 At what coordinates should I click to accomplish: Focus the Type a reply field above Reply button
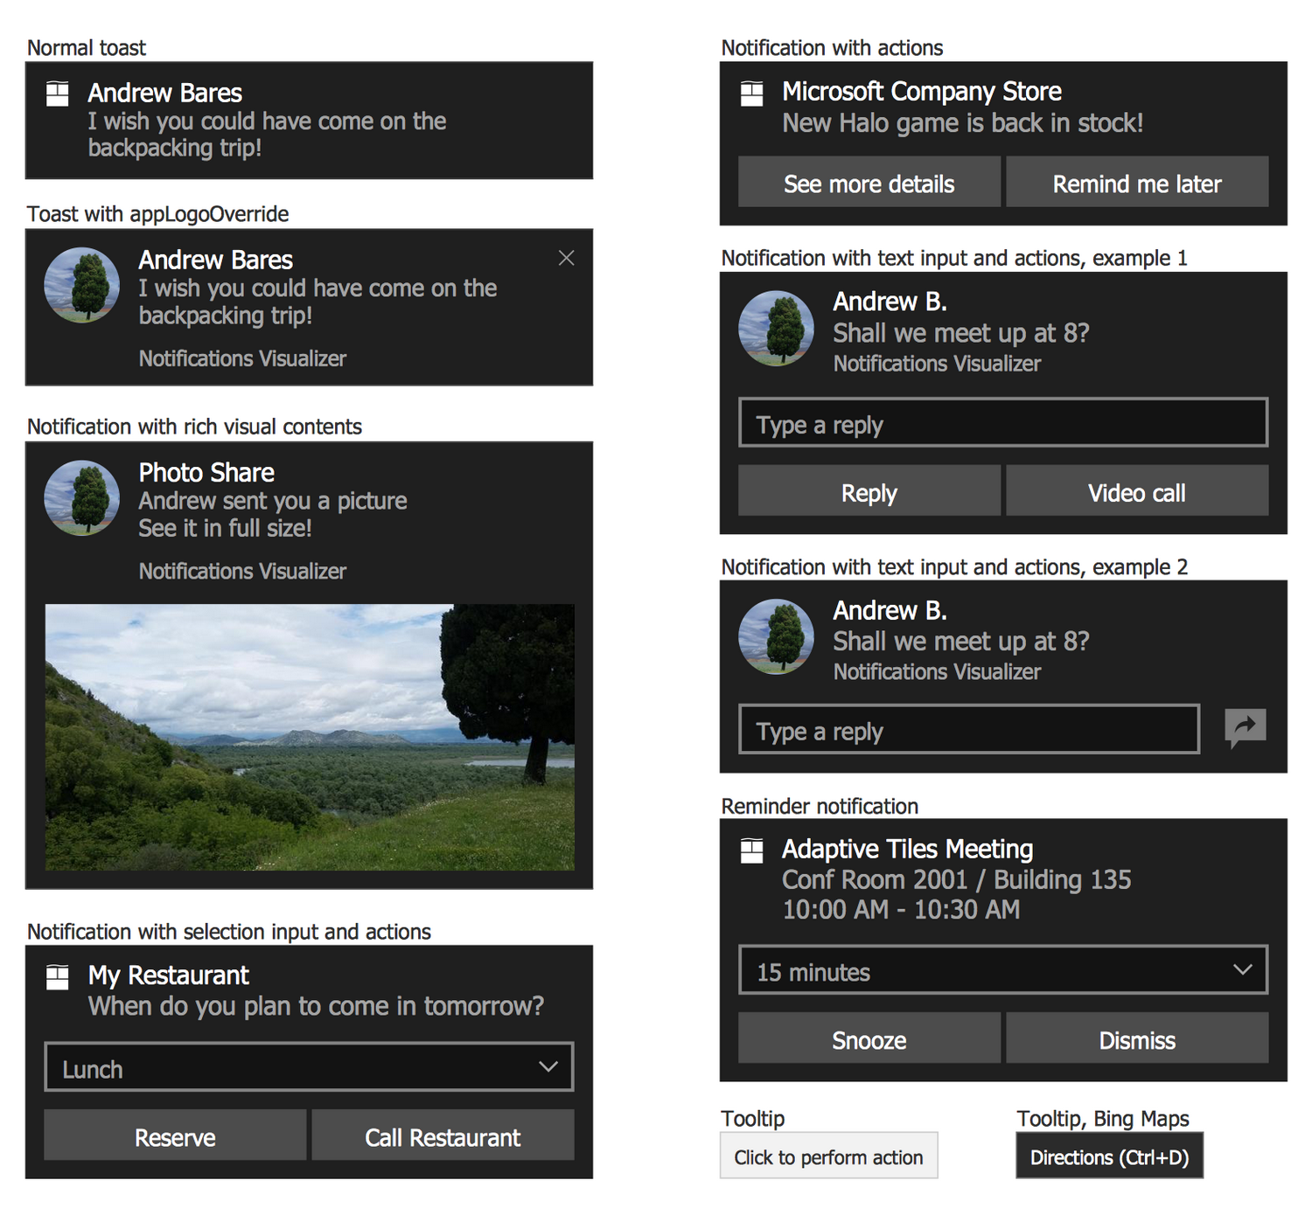(1003, 423)
